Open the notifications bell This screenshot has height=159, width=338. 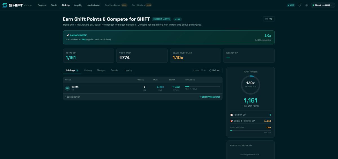(299, 5)
